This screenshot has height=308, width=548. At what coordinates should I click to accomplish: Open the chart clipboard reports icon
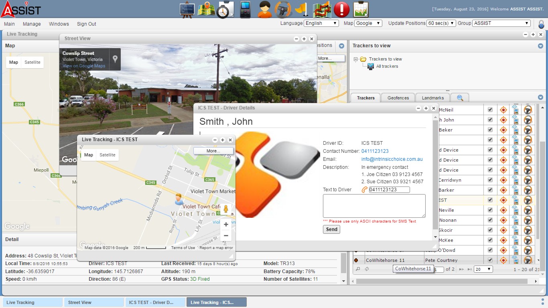pyautogui.click(x=361, y=9)
